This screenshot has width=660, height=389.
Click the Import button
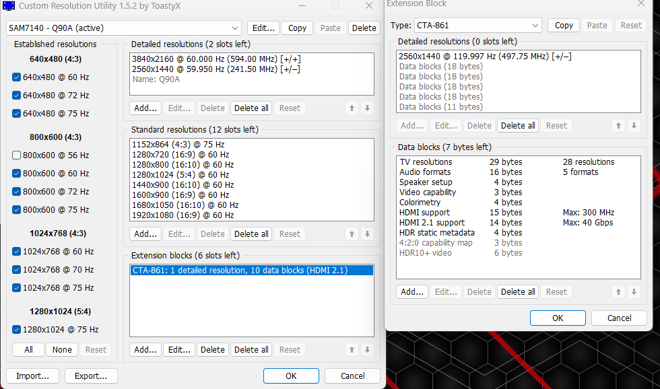[32, 376]
